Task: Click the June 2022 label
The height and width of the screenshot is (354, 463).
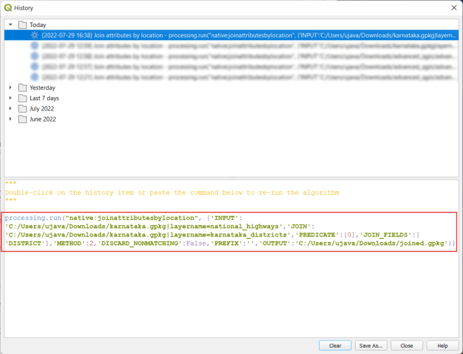Action: [x=42, y=119]
